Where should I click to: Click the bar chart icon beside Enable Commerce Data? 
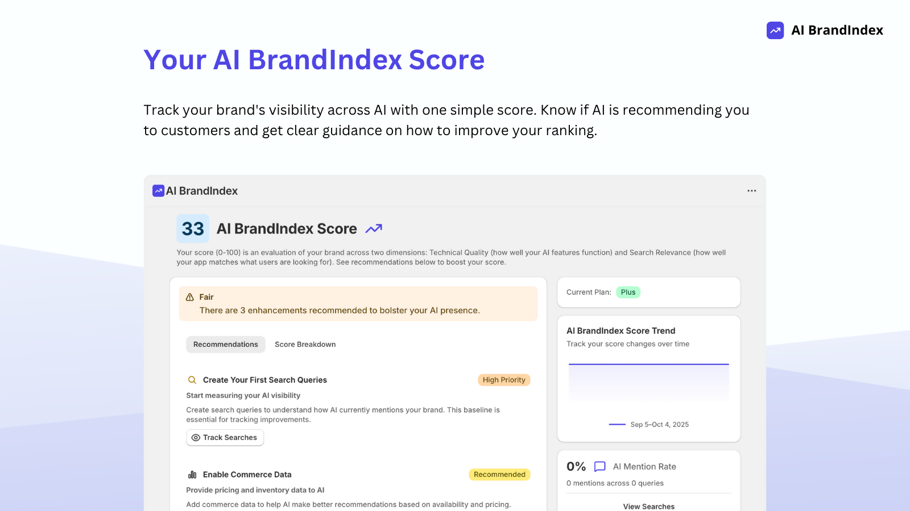tap(192, 474)
